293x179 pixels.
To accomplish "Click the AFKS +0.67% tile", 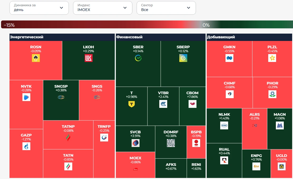I will [x=171, y=168].
